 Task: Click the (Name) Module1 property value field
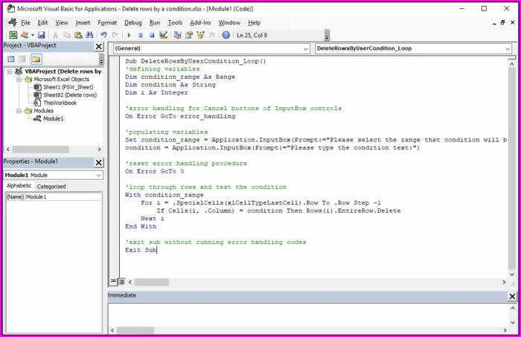63,197
